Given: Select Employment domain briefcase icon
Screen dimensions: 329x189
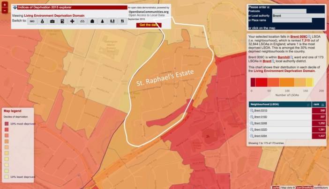Looking at the screenshot, I should [52, 21].
